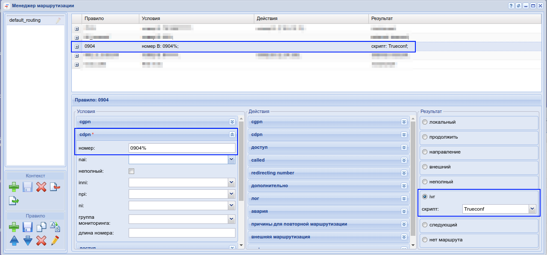Expand the cgpn section in Условия
The height and width of the screenshot is (255, 547).
232,122
